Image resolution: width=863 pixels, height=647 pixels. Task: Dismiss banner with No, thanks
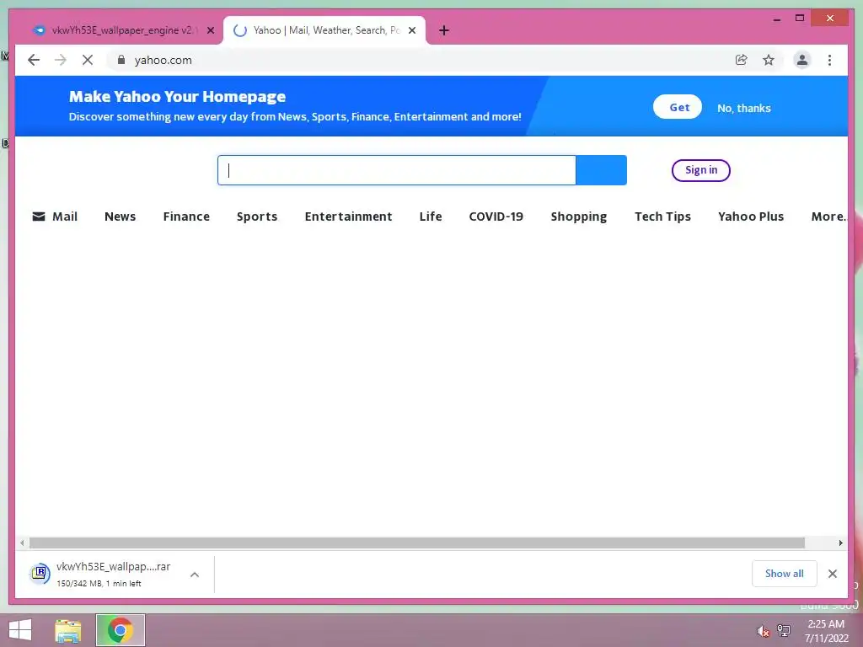743,108
